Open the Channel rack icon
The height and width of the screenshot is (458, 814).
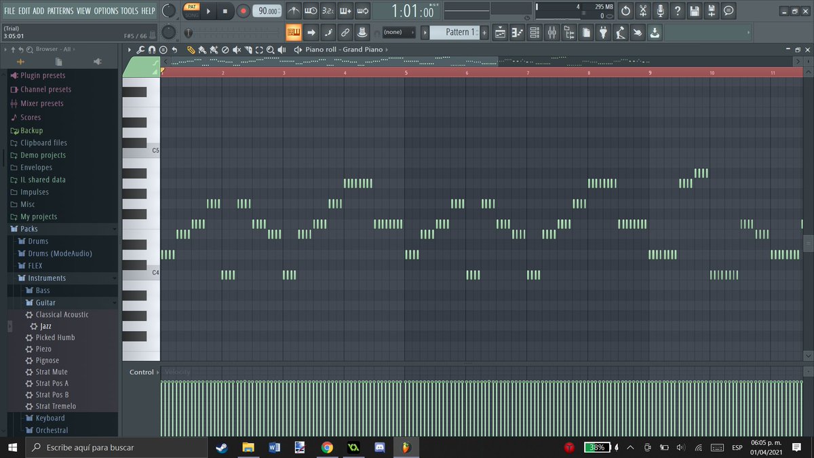(x=535, y=32)
